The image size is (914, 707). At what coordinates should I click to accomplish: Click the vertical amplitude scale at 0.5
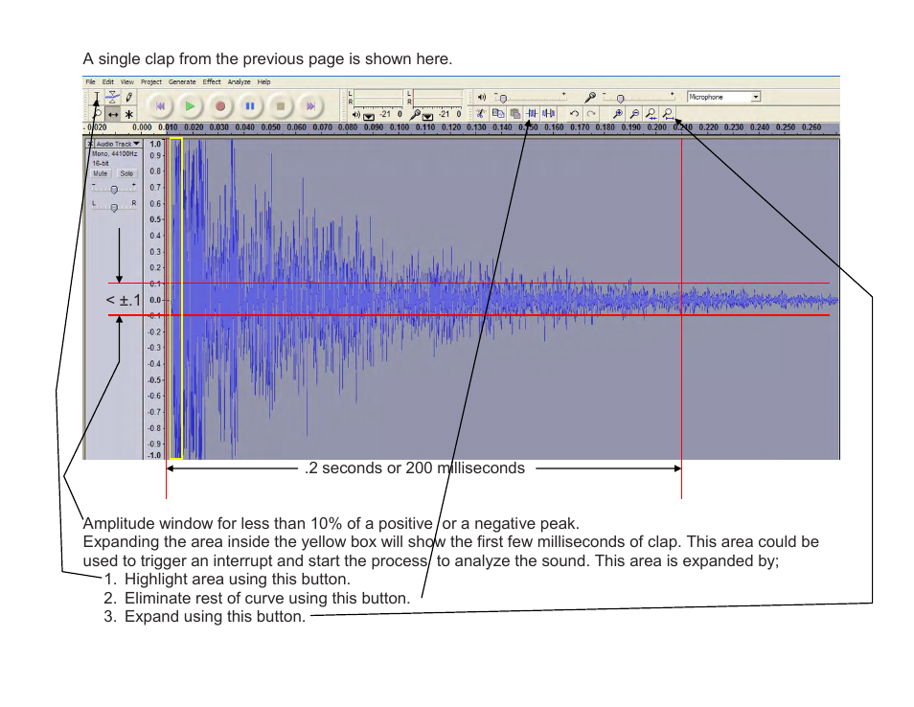coord(155,219)
